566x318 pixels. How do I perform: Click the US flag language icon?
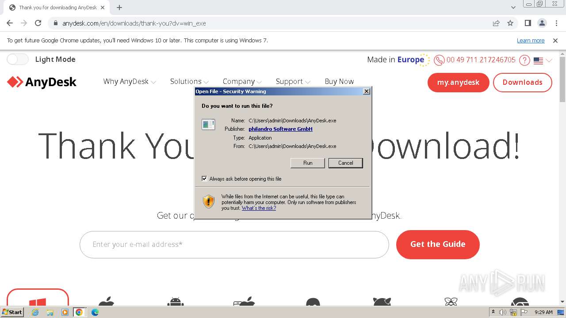(538, 61)
